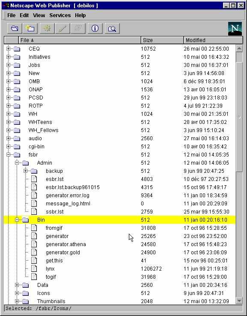Select the New folder row

[119, 73]
